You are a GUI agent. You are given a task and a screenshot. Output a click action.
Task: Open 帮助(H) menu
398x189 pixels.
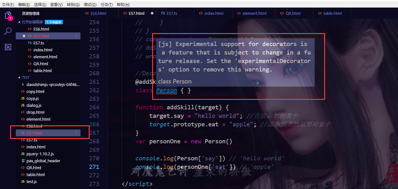coord(123,4)
